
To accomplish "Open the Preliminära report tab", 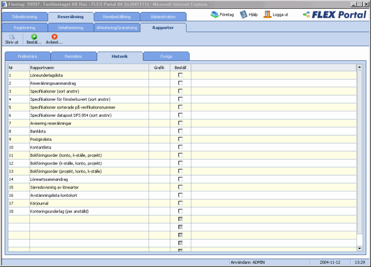I will coord(28,56).
